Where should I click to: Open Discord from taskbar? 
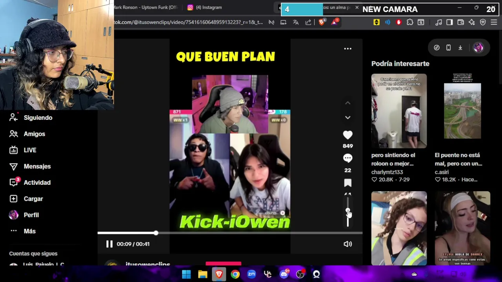284,274
